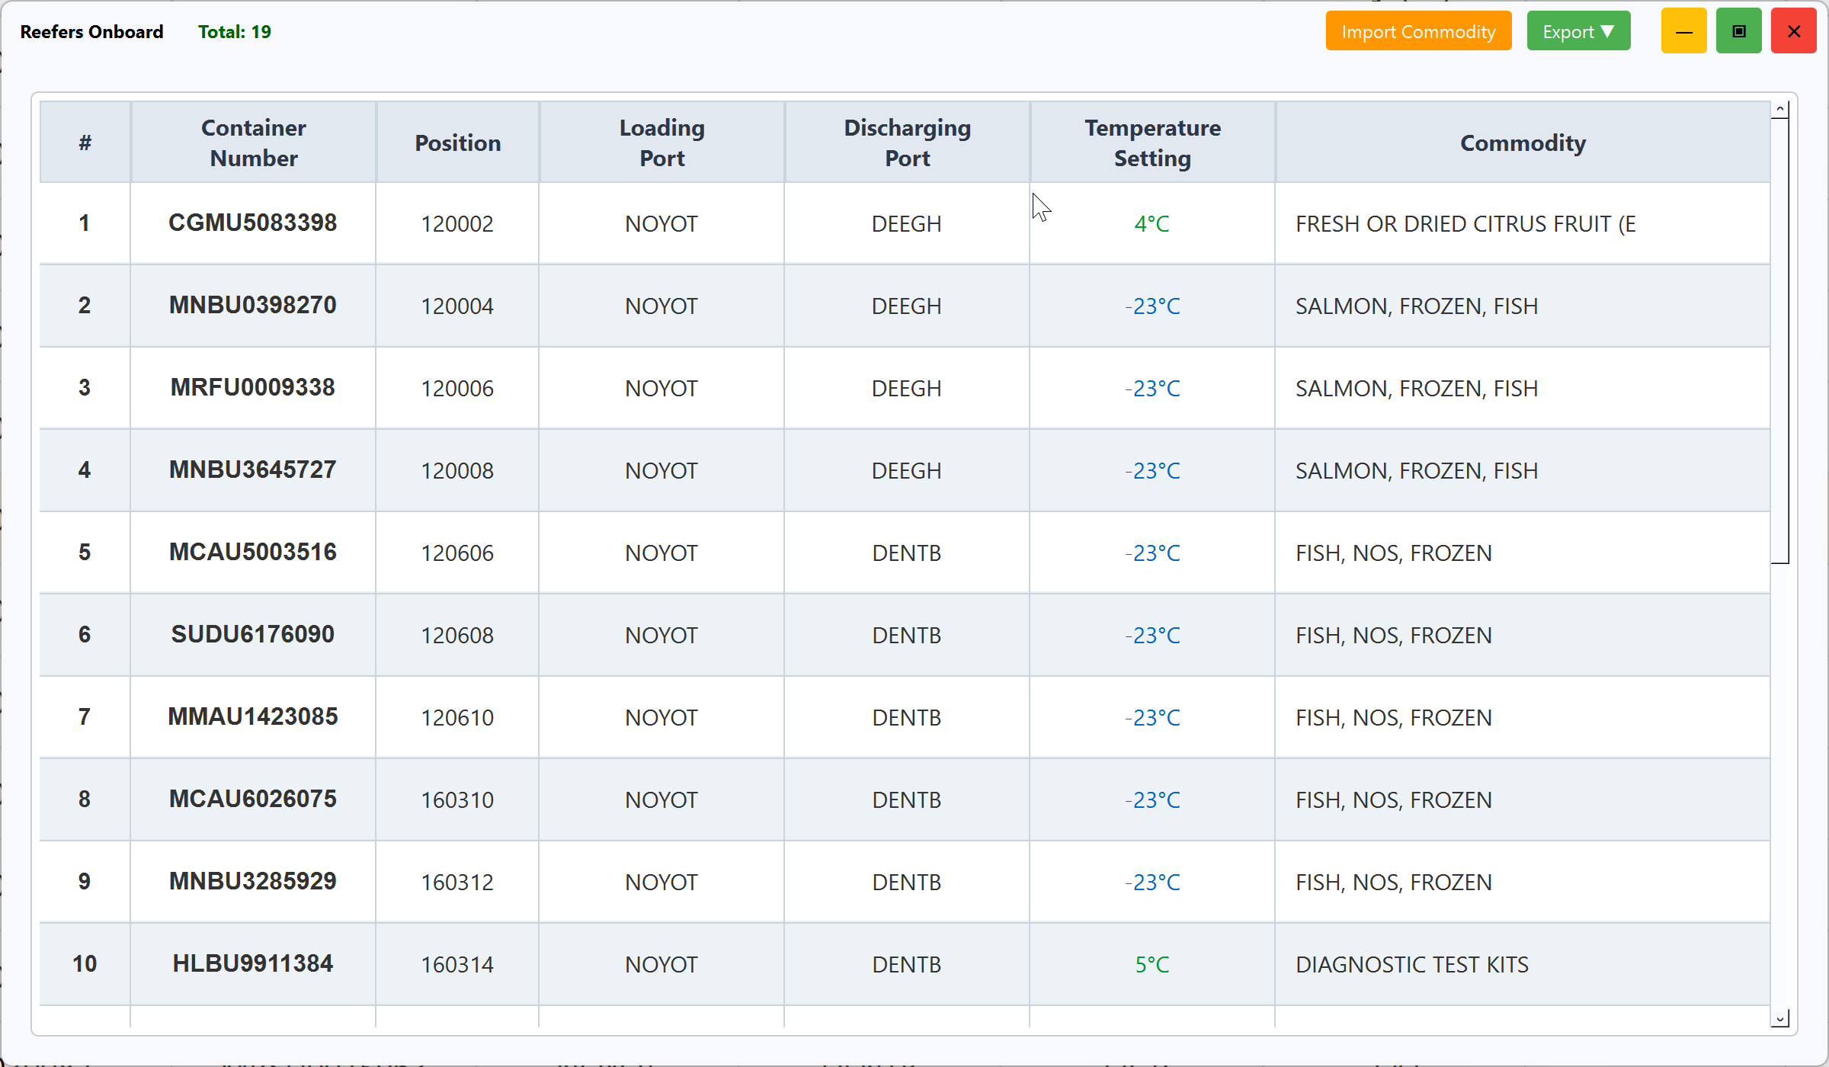
Task: Click position cell 120006
Action: (x=457, y=389)
